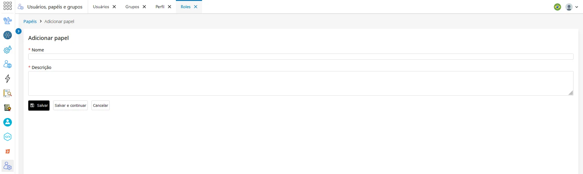Switch to the Usuários tab
Viewport: 583px width, 174px height.
coord(101,7)
